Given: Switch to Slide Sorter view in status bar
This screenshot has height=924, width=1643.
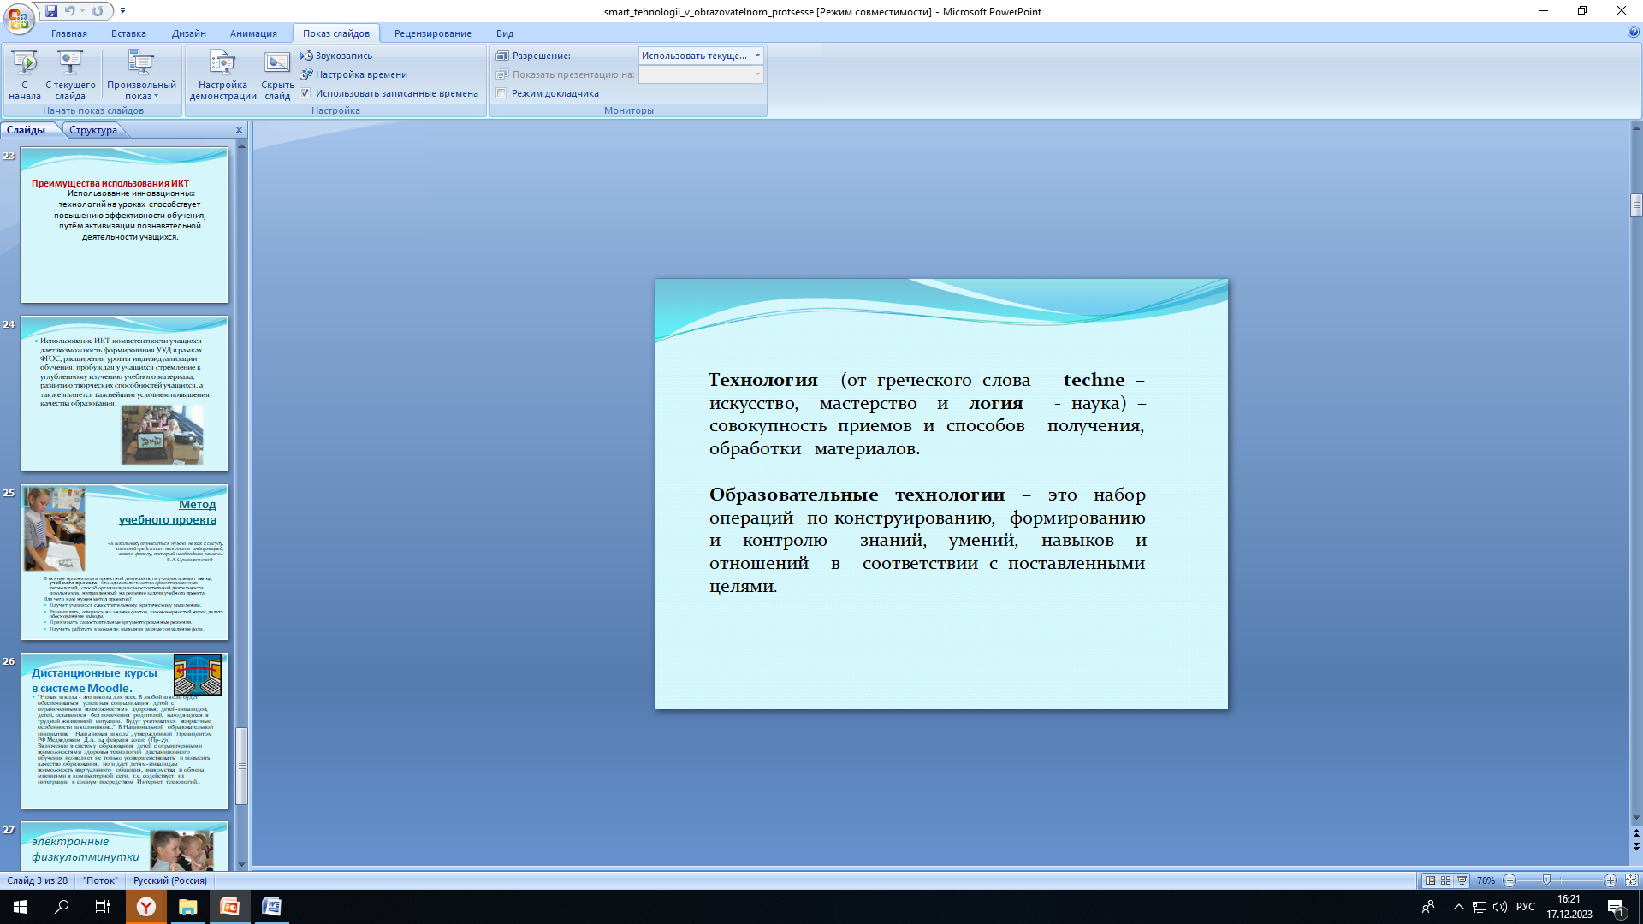Looking at the screenshot, I should pos(1445,880).
